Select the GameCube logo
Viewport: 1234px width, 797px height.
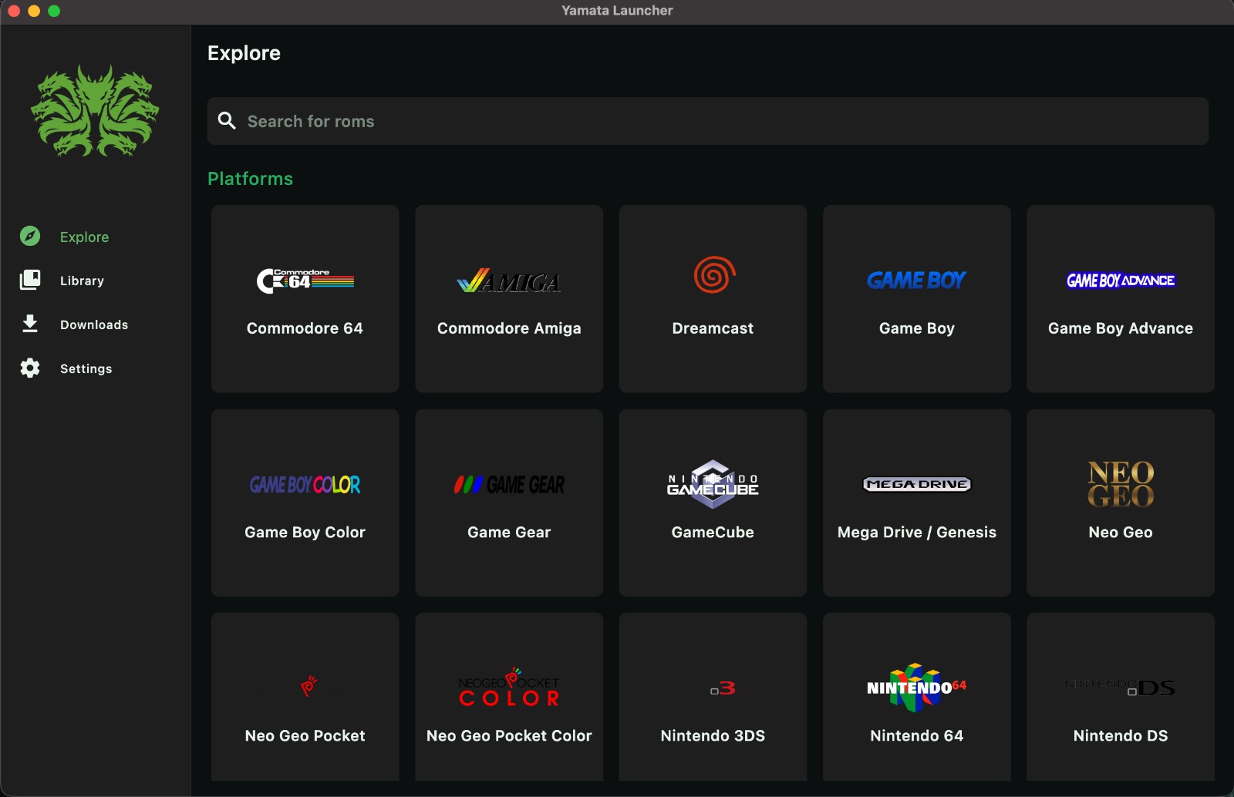click(713, 484)
